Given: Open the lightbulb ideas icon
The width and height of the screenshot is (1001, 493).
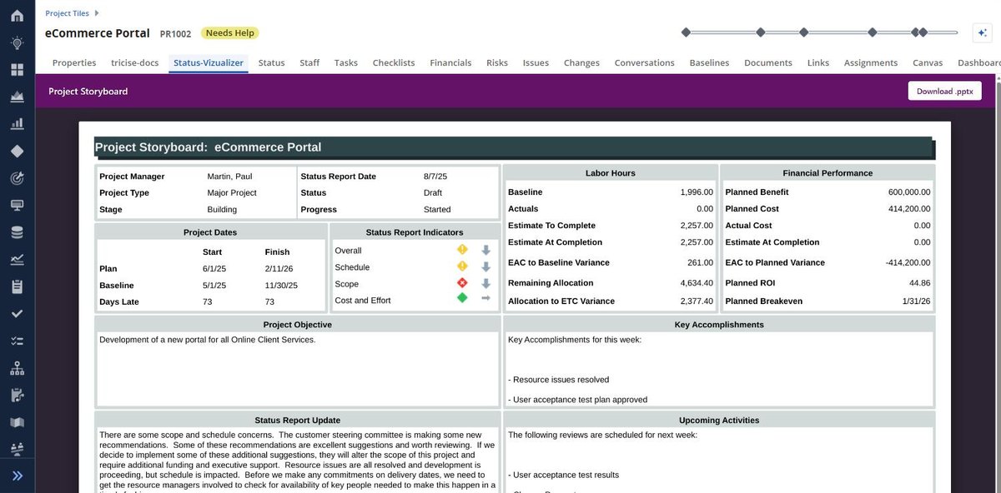Looking at the screenshot, I should (17, 42).
